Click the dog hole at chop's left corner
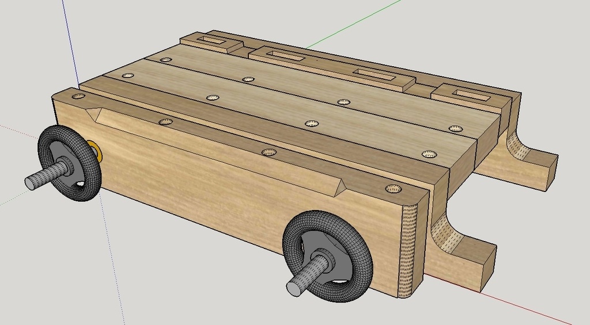The image size is (590, 325). point(79,96)
